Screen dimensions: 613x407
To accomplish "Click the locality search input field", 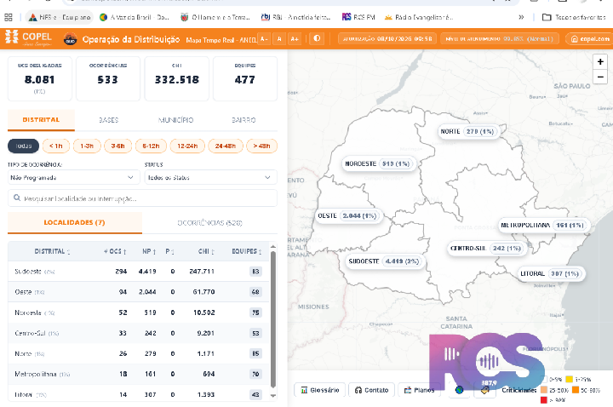I will tap(143, 198).
